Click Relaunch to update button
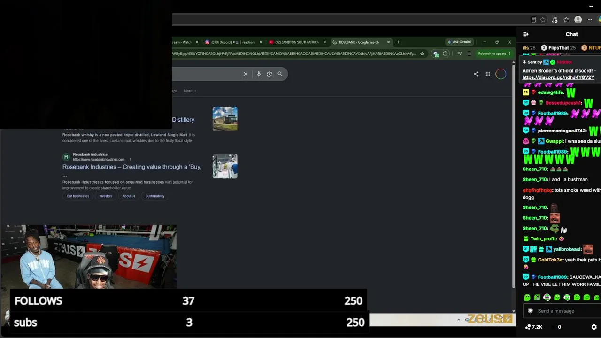601x338 pixels. click(494, 54)
